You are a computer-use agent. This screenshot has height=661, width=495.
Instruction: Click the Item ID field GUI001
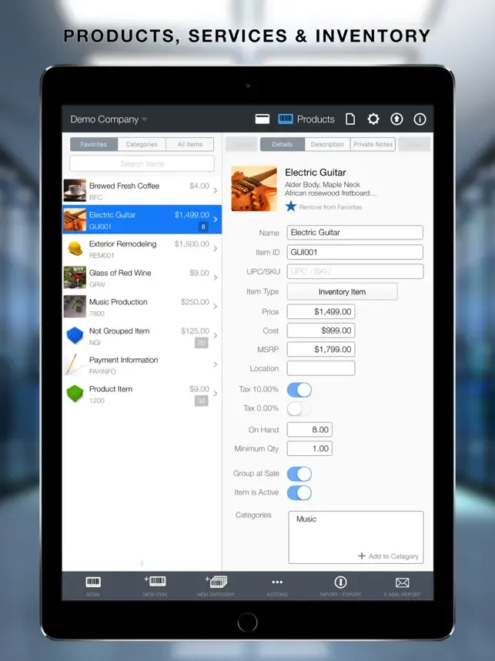tap(355, 252)
